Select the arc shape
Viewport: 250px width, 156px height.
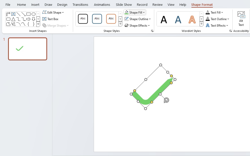click(18, 24)
